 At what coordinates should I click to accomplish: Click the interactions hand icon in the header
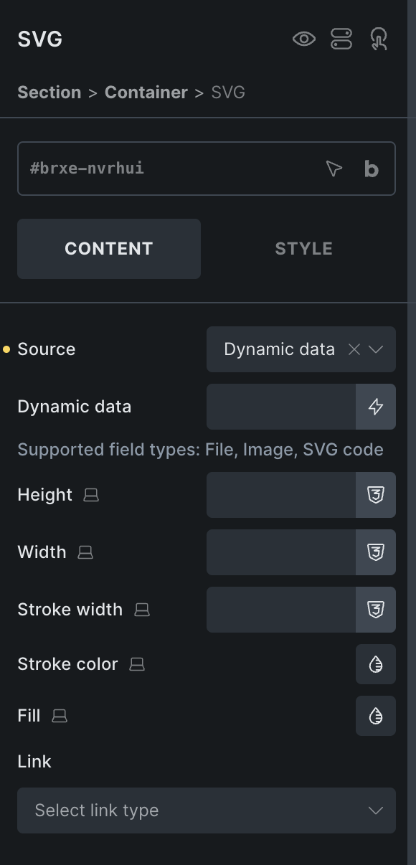(378, 39)
